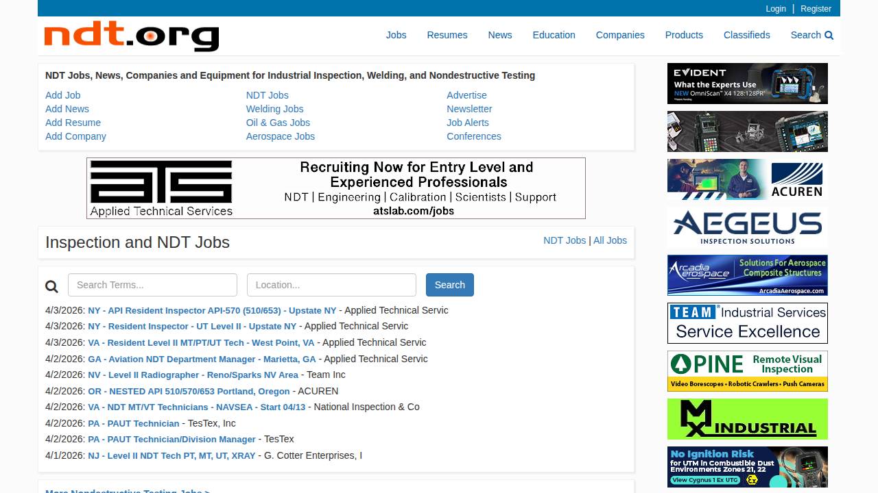This screenshot has width=878, height=493.
Task: Click the Add Resume link
Action: [x=73, y=123]
